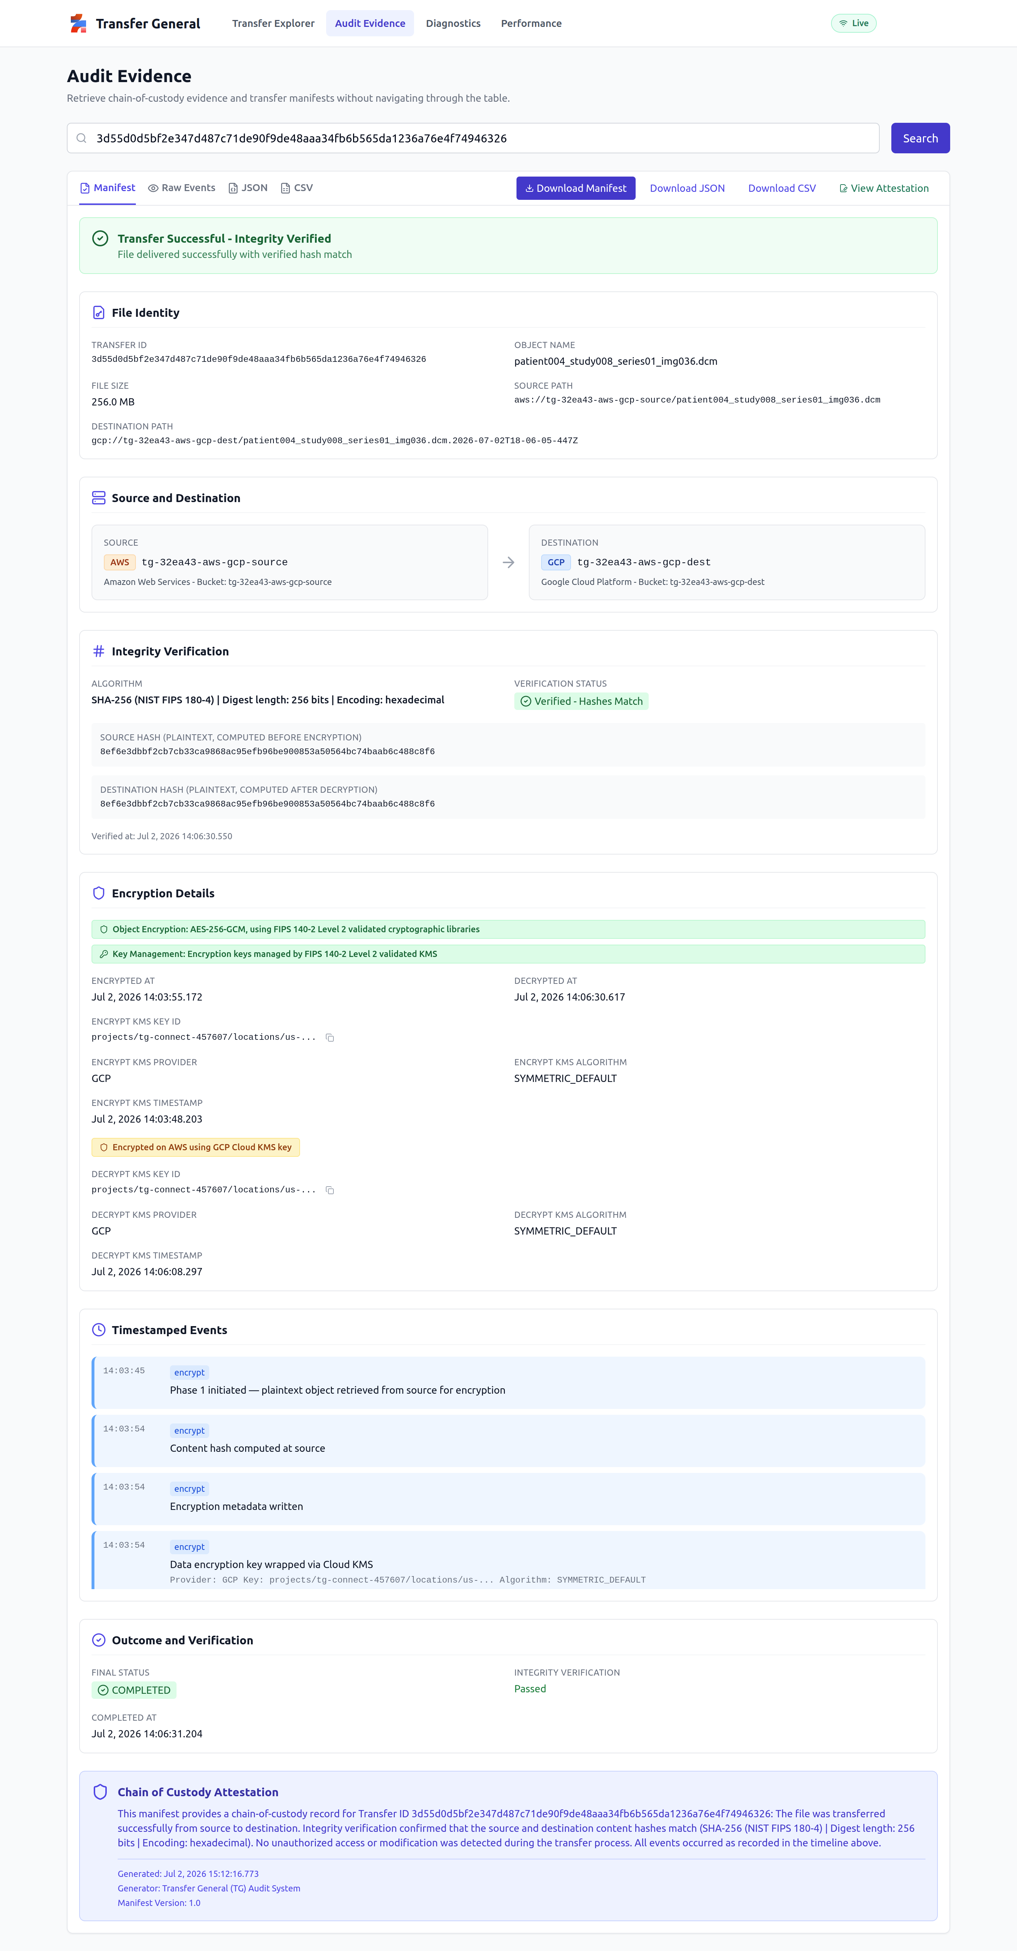The image size is (1017, 1951).
Task: Click the Transfer General logo icon
Action: pyautogui.click(x=78, y=24)
